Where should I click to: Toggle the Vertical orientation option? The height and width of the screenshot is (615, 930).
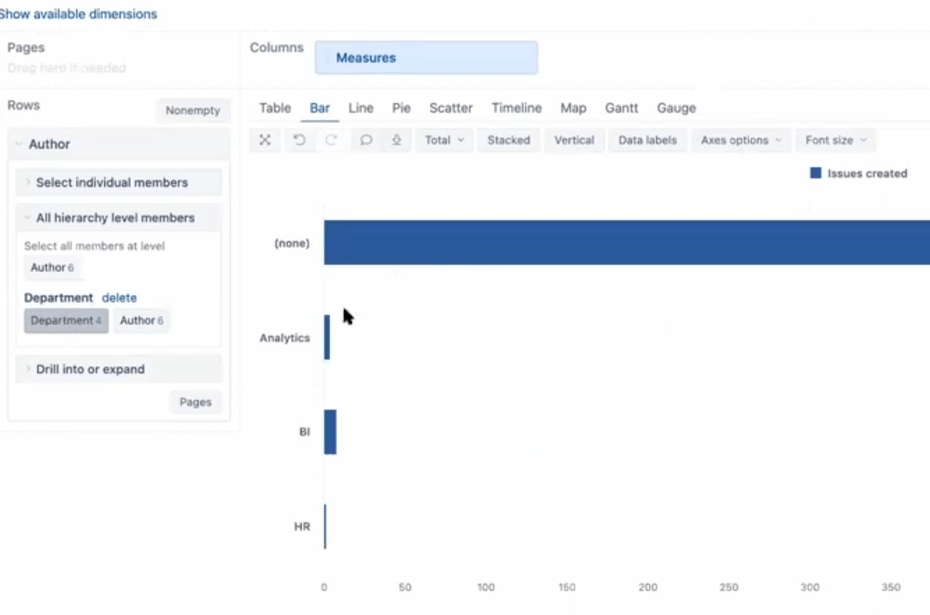coord(574,140)
